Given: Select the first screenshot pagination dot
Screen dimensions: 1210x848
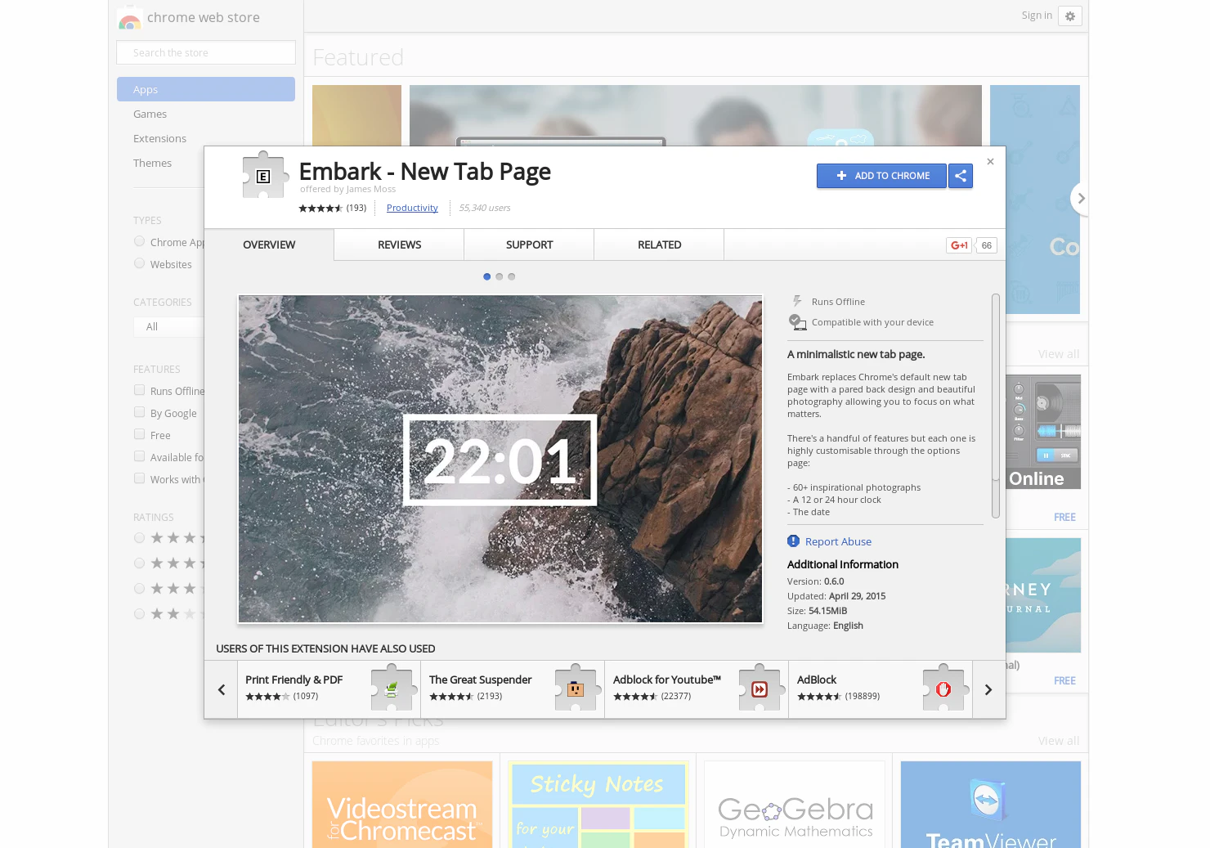Looking at the screenshot, I should (487, 276).
